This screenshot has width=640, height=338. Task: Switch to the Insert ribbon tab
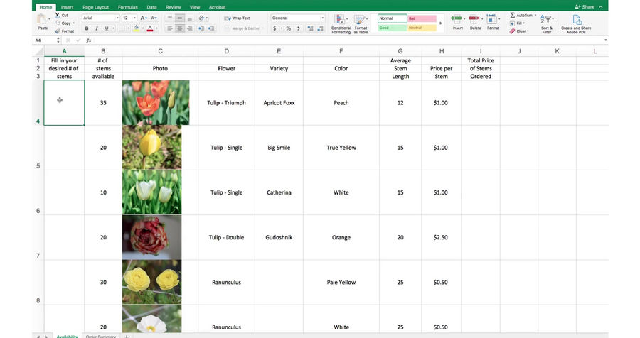click(68, 7)
